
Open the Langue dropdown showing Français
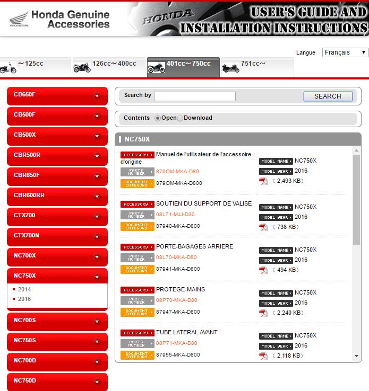(346, 52)
